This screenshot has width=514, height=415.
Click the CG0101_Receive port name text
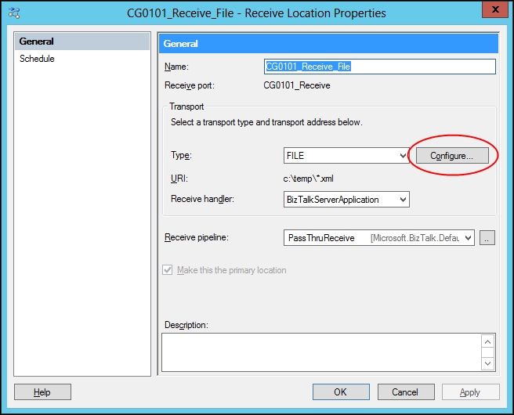coord(297,85)
